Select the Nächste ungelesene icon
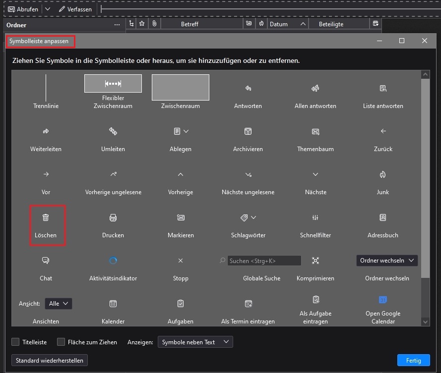441x373 pixels. pyautogui.click(x=248, y=174)
